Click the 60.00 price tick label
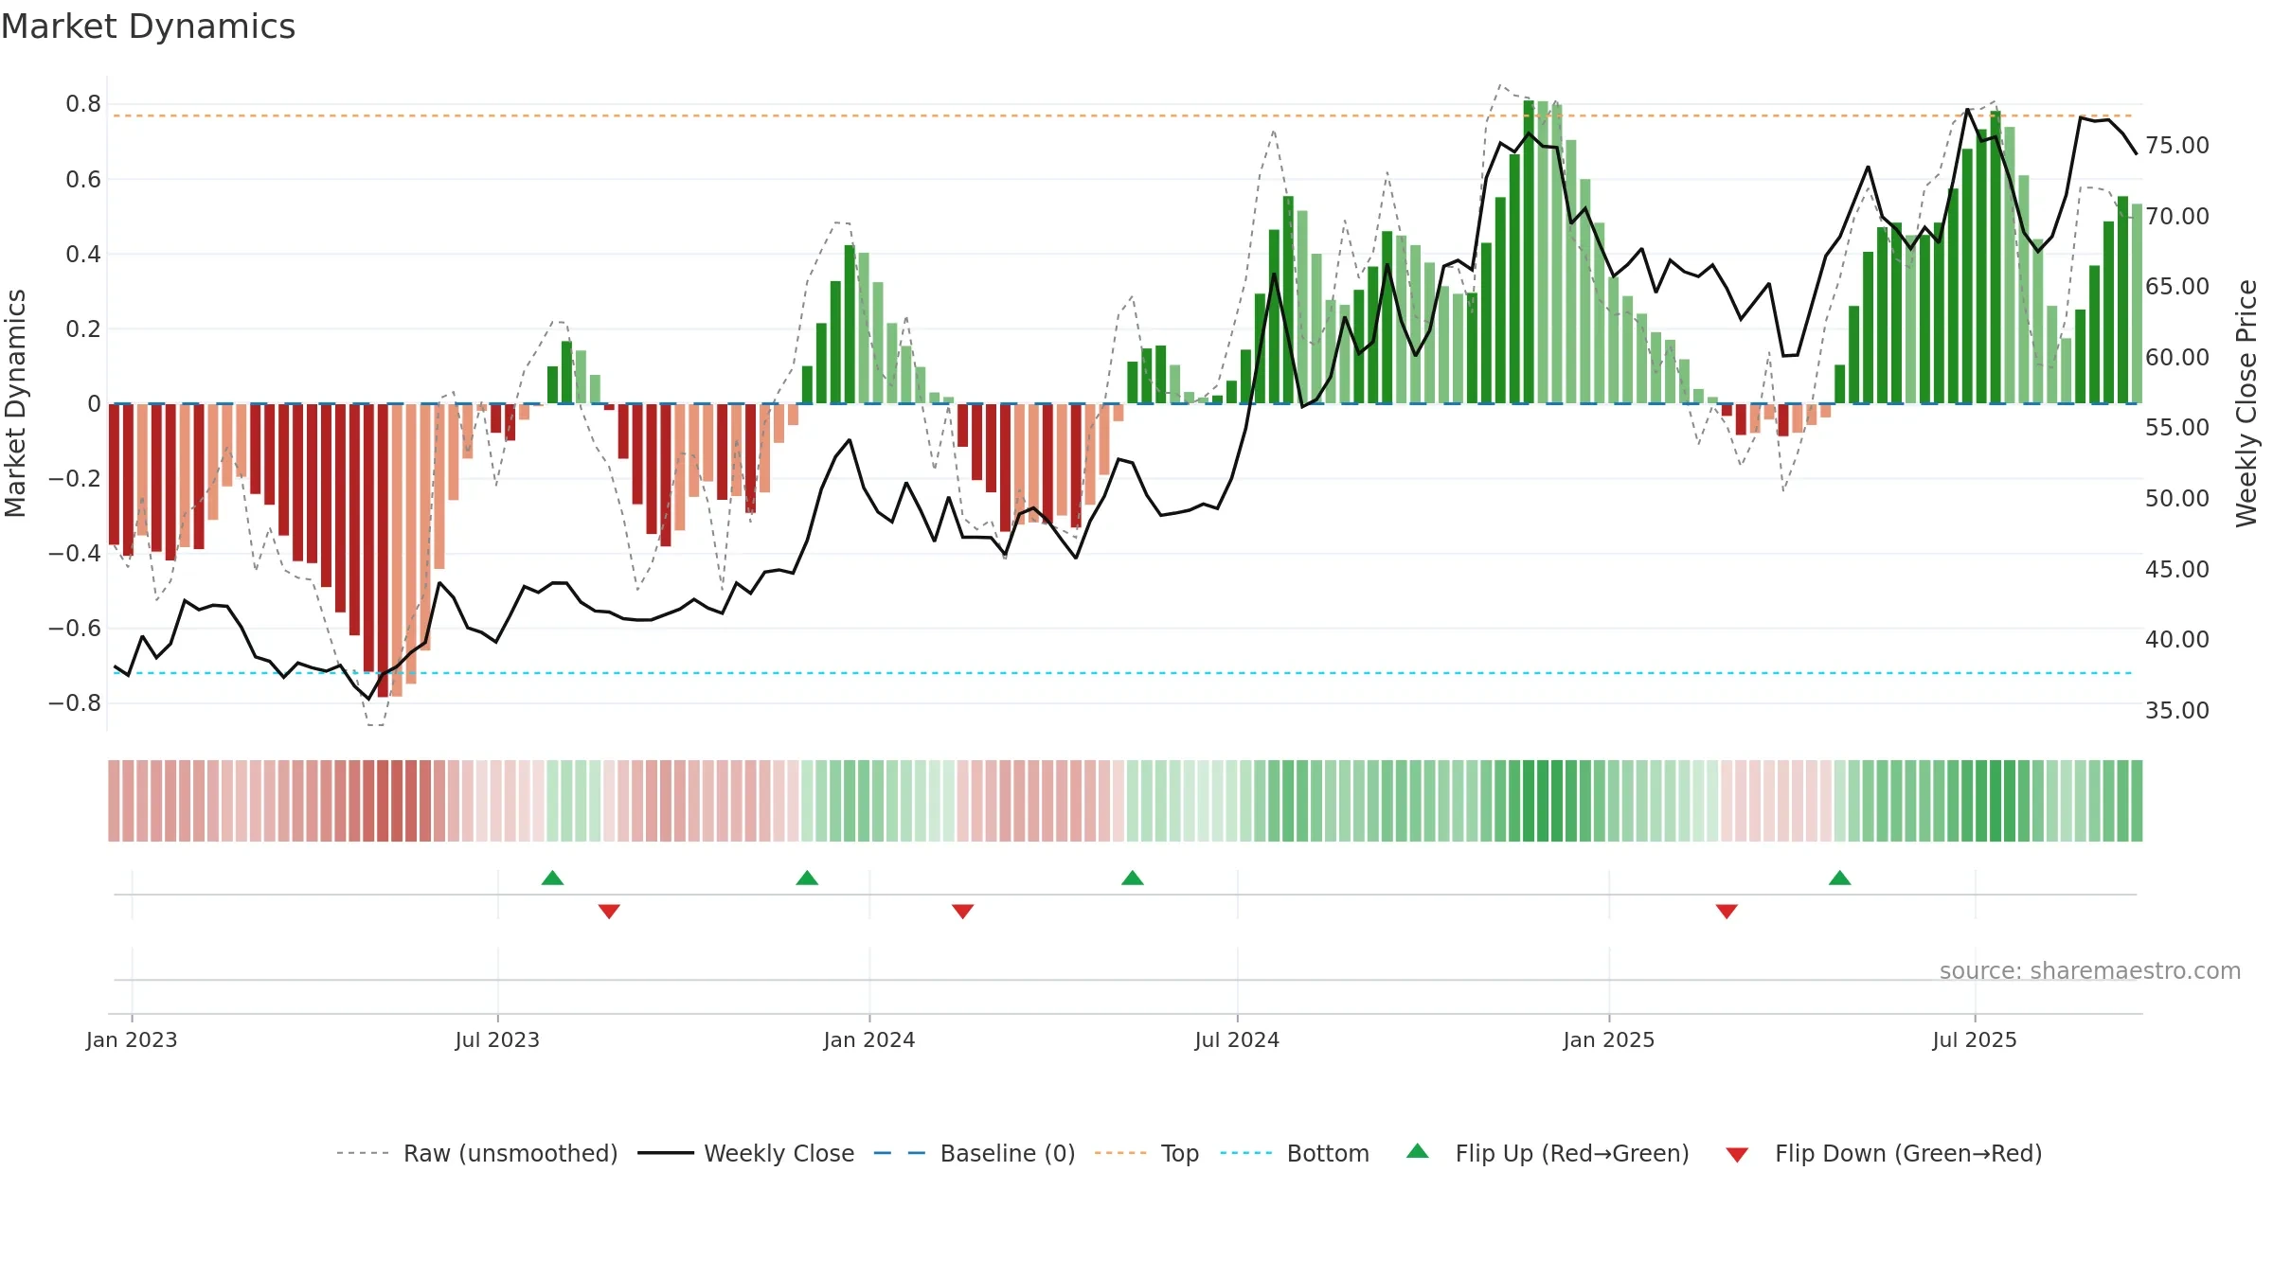The image size is (2273, 1278). [x=2177, y=357]
